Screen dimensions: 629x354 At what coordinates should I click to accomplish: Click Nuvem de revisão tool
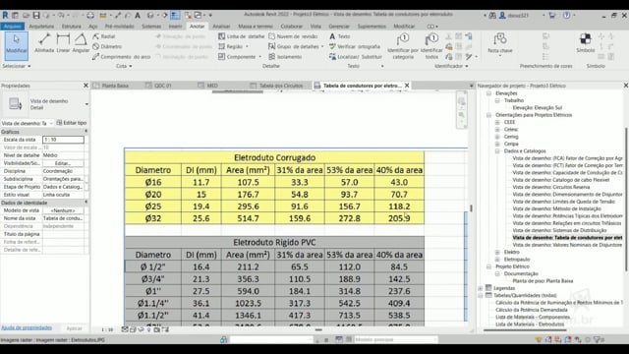[293, 36]
